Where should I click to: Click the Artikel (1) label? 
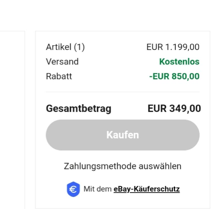pos(65,47)
